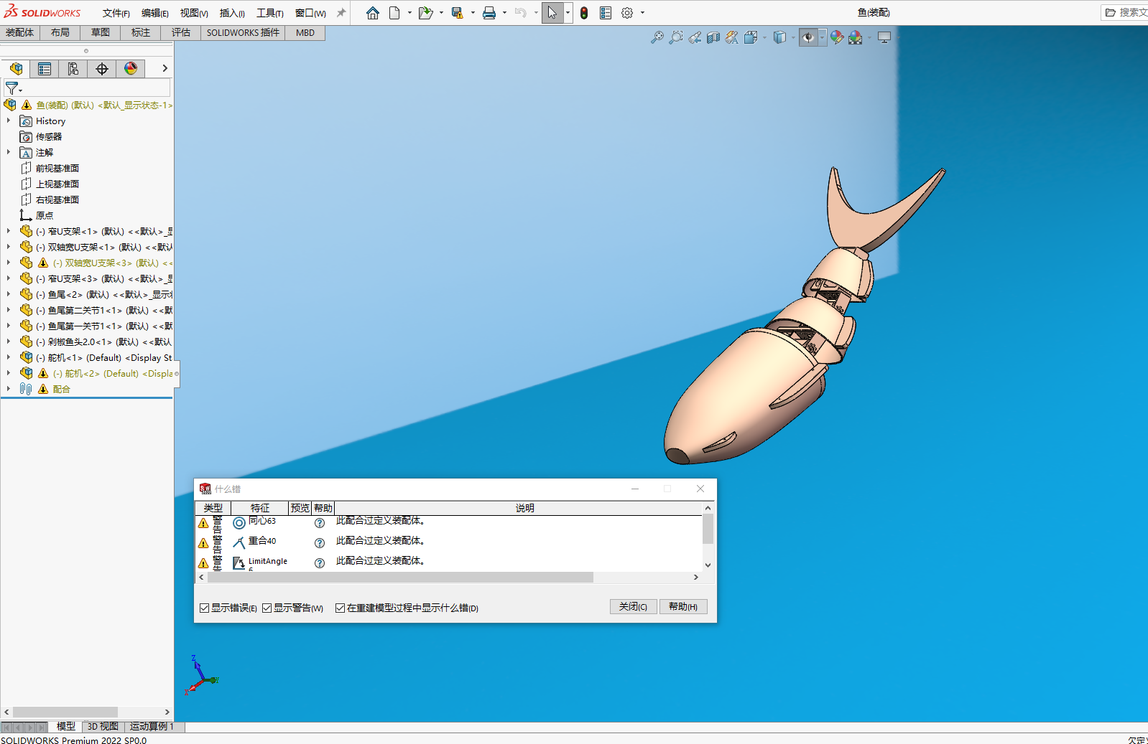Pin the menu bar with the pushpin icon
1148x744 pixels.
pos(341,13)
